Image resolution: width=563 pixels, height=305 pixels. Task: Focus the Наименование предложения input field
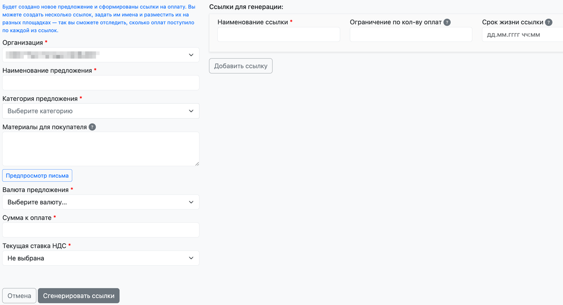100,83
